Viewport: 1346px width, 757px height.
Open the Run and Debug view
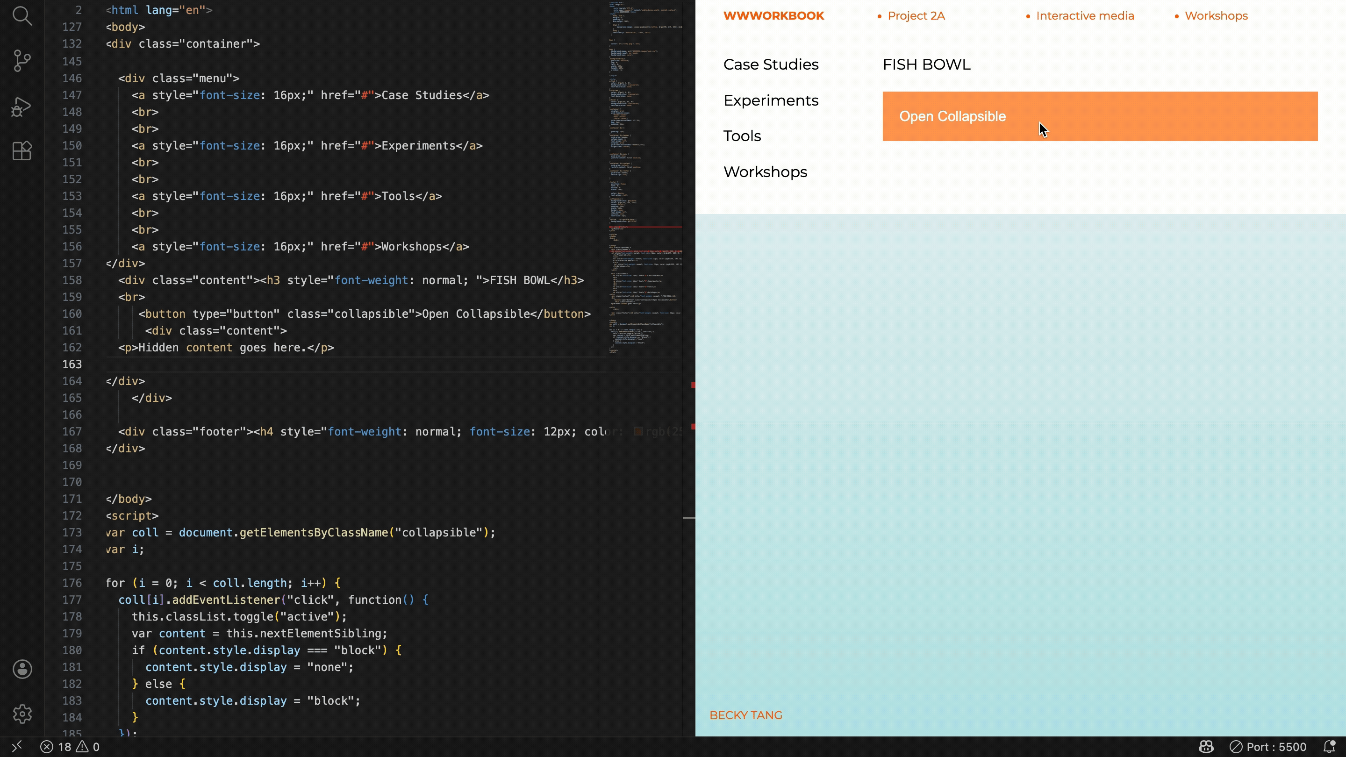coord(22,107)
